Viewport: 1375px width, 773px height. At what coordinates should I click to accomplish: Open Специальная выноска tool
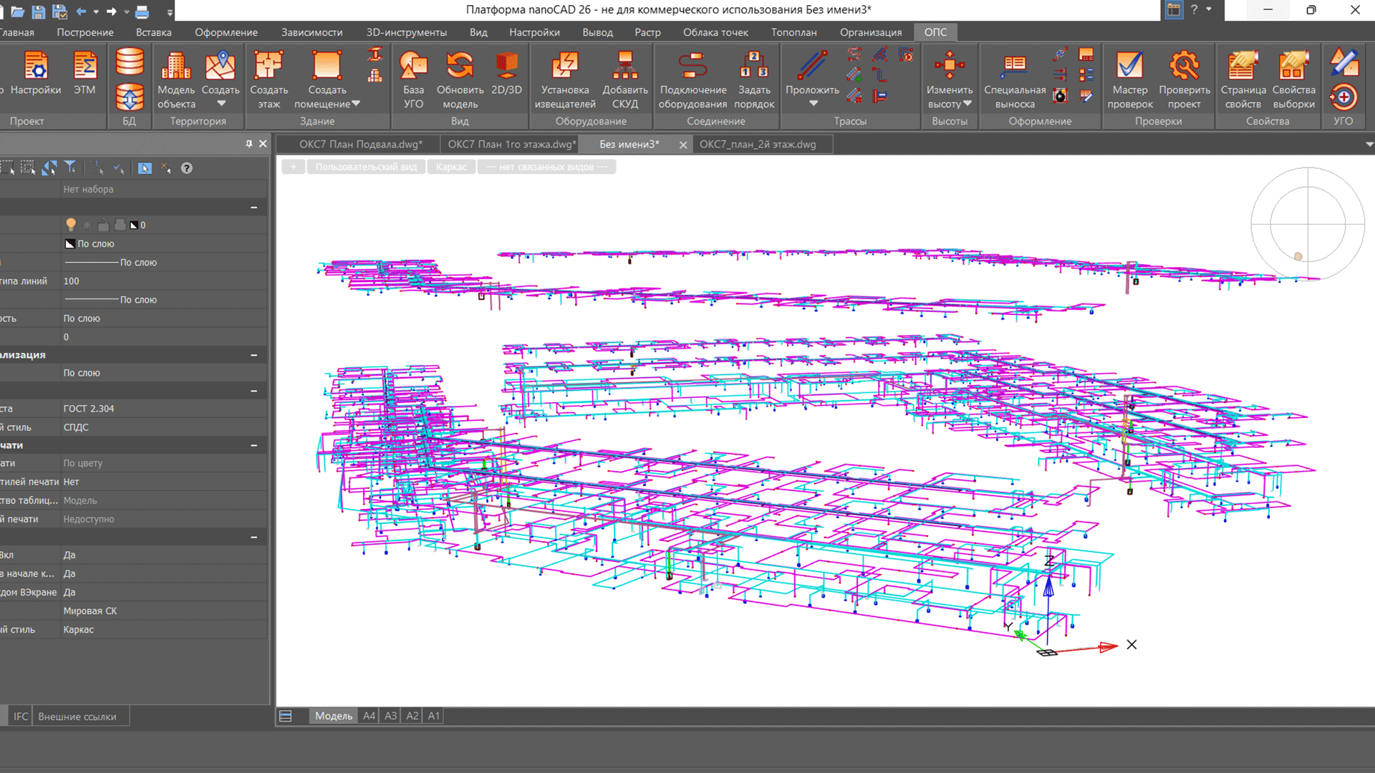coord(1015,80)
